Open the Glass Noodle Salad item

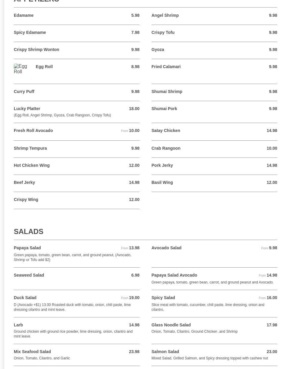(171, 325)
